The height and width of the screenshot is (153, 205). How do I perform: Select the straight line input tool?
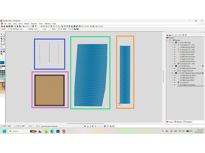pyautogui.click(x=4, y=34)
